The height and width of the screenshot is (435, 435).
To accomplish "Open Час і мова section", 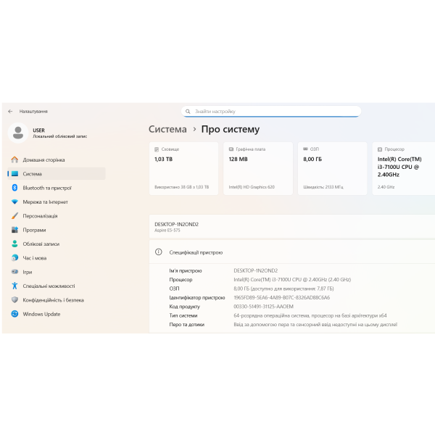I will coord(57,257).
